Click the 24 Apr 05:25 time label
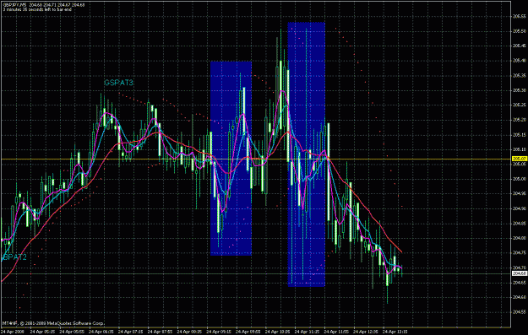 [42, 332]
